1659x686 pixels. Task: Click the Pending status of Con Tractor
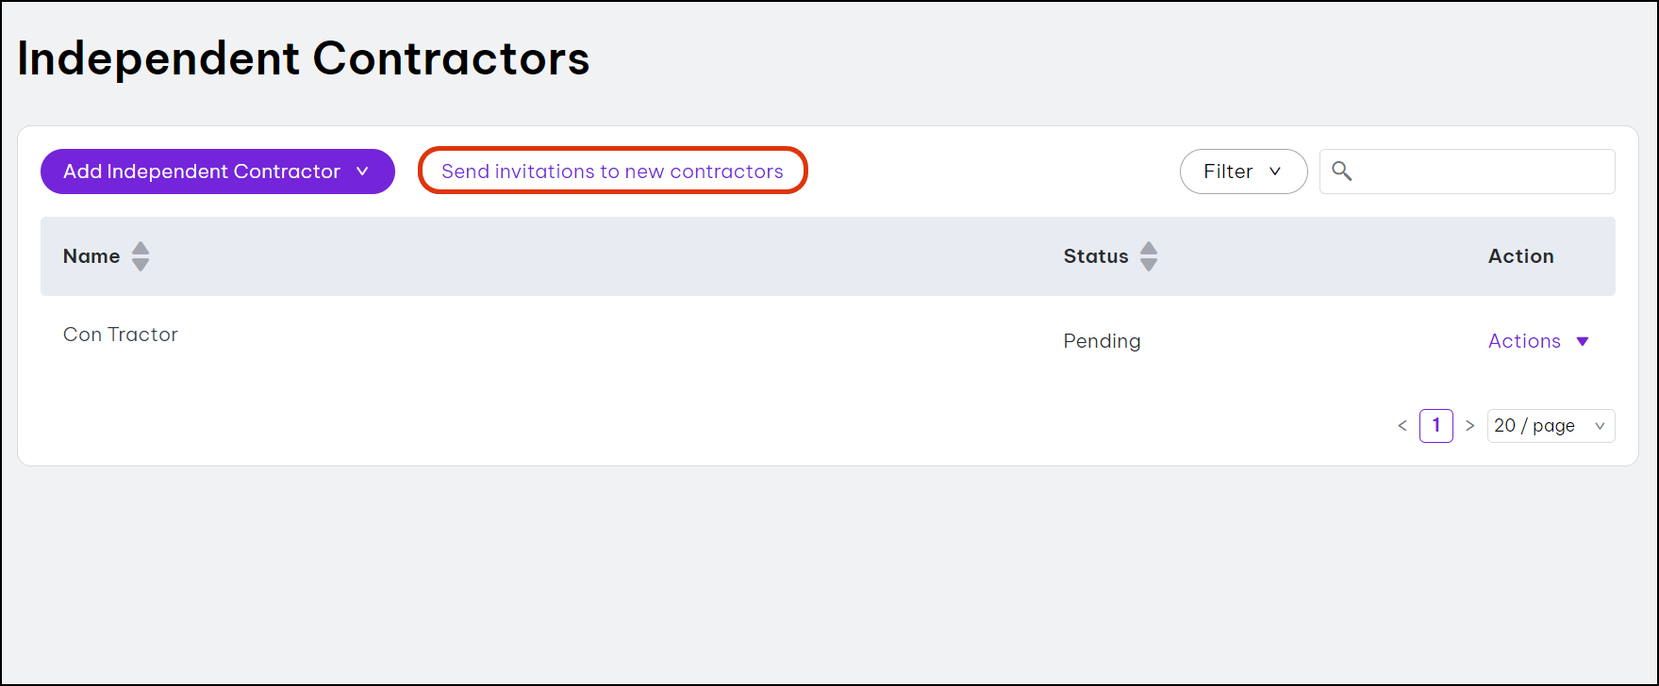coord(1102,341)
